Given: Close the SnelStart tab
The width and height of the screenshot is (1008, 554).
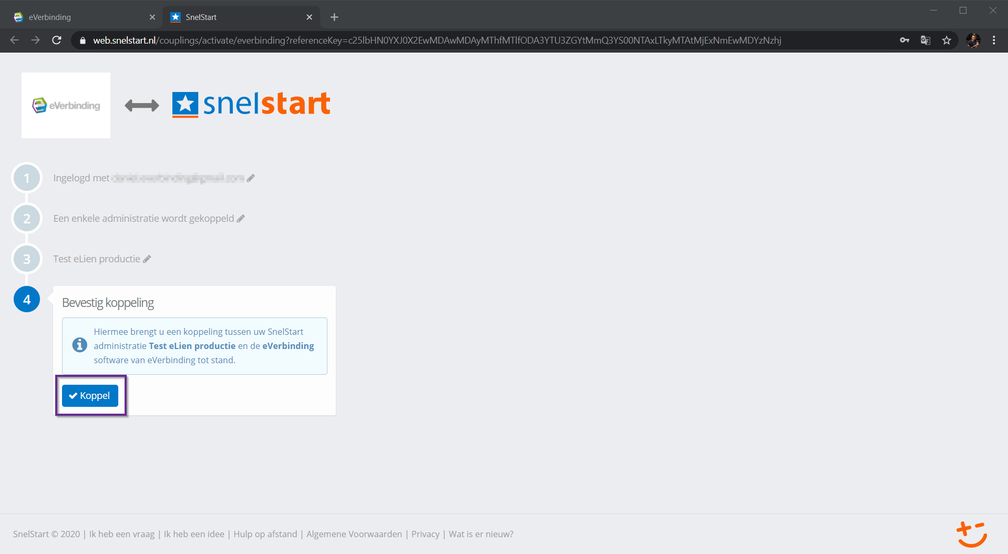Looking at the screenshot, I should (310, 17).
